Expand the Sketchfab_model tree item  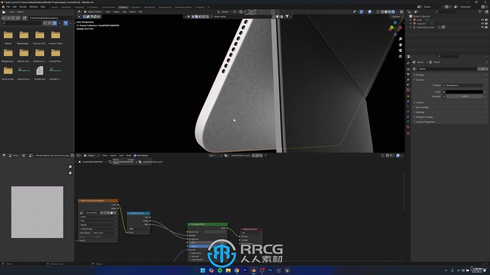(411, 27)
